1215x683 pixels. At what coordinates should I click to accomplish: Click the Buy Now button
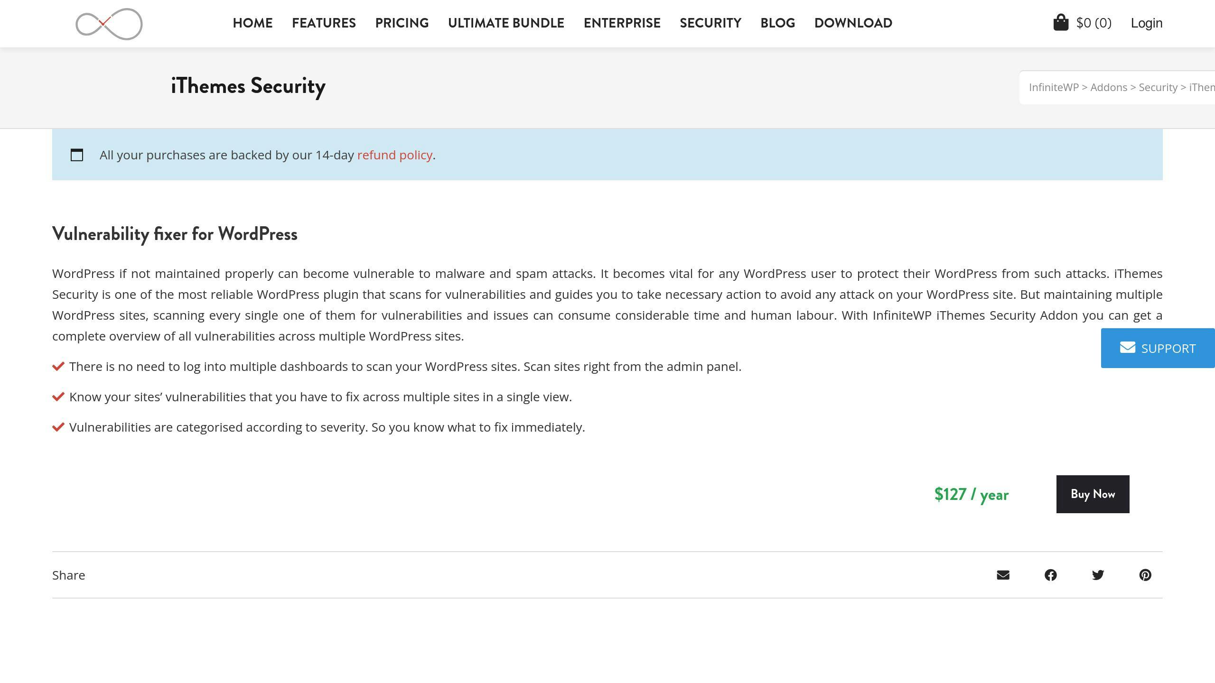coord(1093,494)
